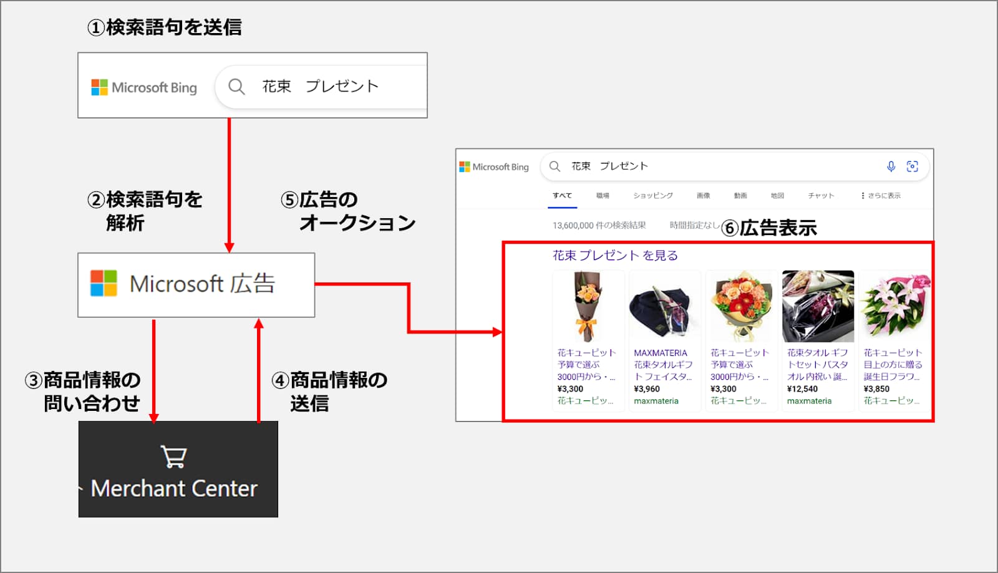This screenshot has width=998, height=573.
Task: Click the Microsoft 広告 four-color logo
Action: tap(104, 284)
